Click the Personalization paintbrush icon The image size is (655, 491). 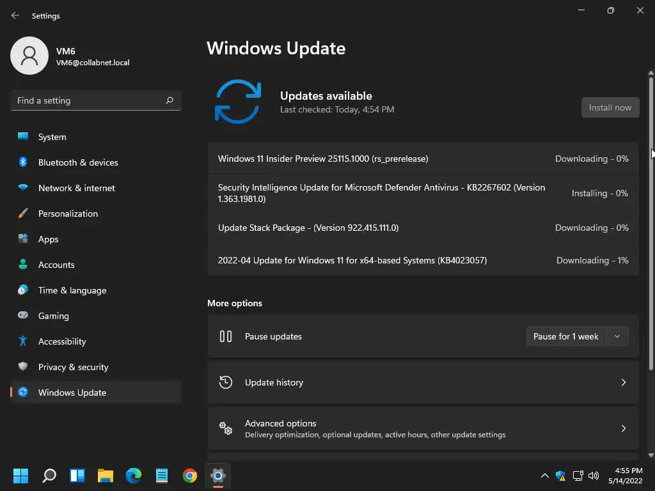click(23, 214)
